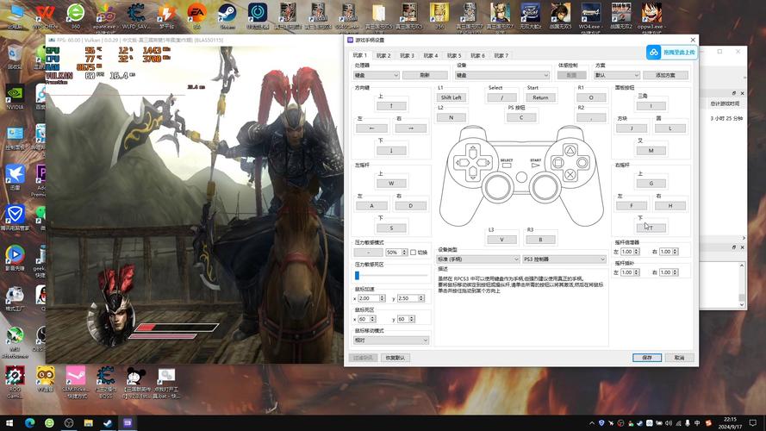The width and height of the screenshot is (766, 431).
Task: Switch to Steam in the taskbar
Action: pyautogui.click(x=108, y=423)
